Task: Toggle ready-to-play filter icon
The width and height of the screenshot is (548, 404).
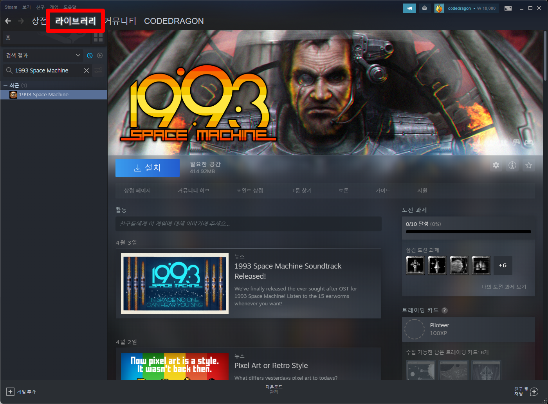Action: tap(100, 56)
